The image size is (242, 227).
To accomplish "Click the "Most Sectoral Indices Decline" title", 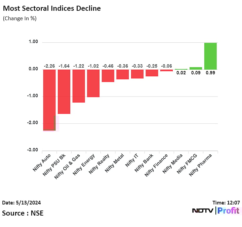I will (52, 8).
